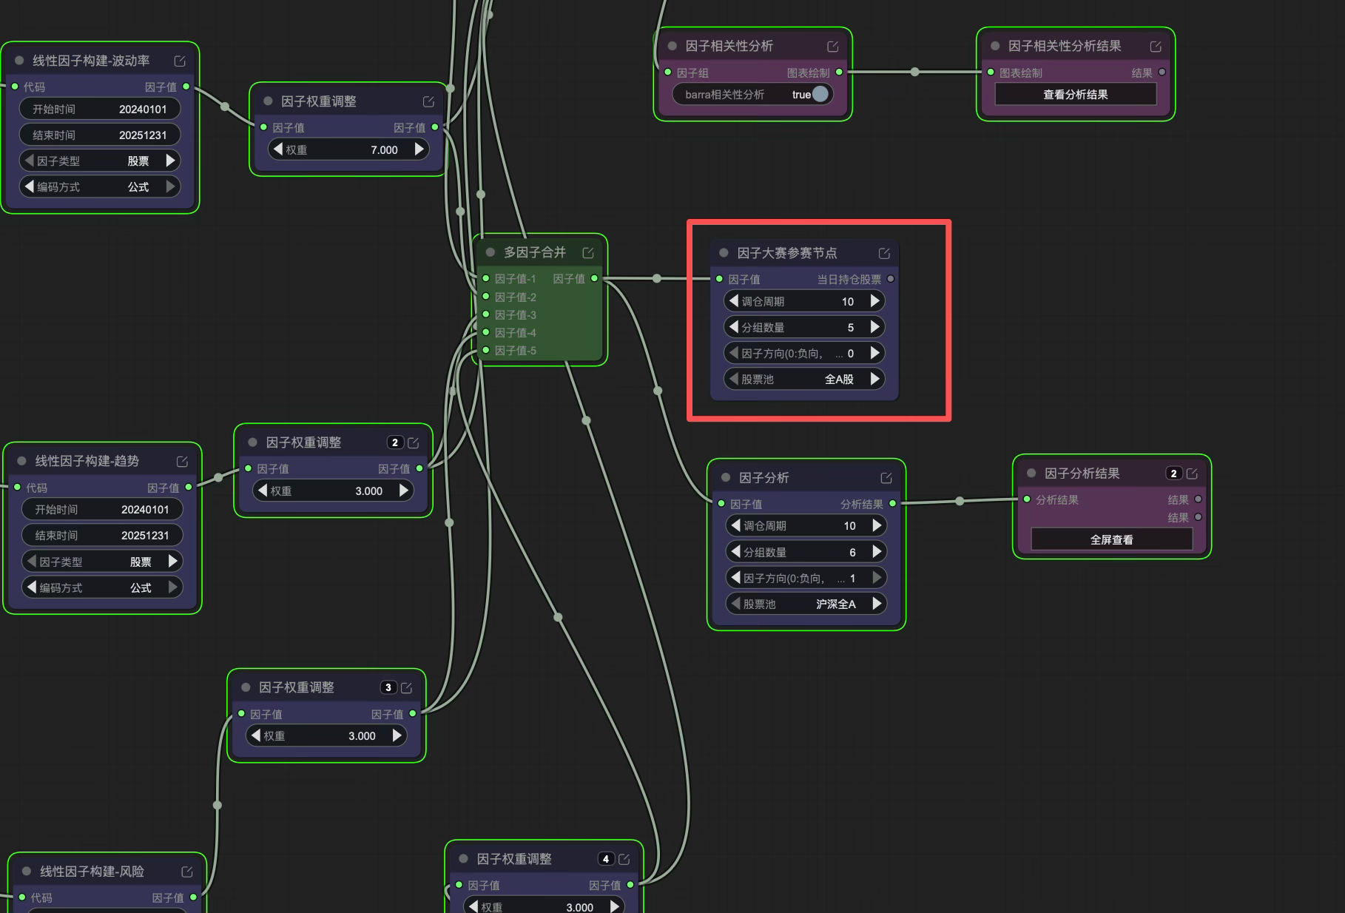Screen dimensions: 1345x913
Task: Click 开始时间 field in 线性因子构建-波动率 node
Action: pyautogui.click(x=100, y=109)
